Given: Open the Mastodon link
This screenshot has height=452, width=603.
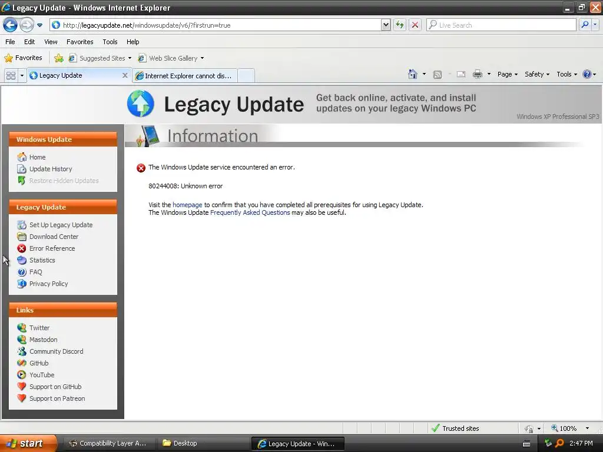Looking at the screenshot, I should point(43,340).
